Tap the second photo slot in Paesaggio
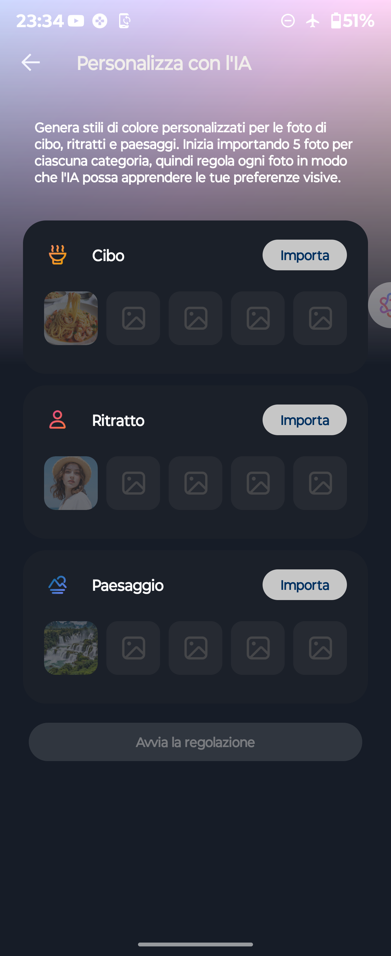The image size is (391, 956). click(x=133, y=648)
